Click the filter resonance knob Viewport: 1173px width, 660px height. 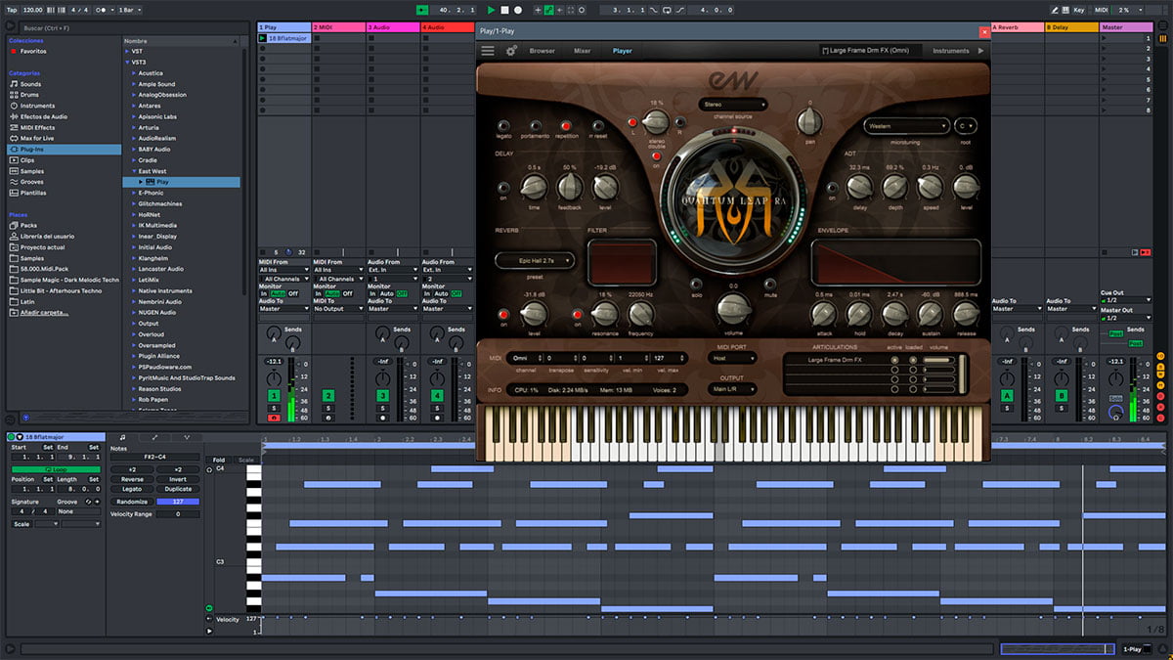[605, 313]
